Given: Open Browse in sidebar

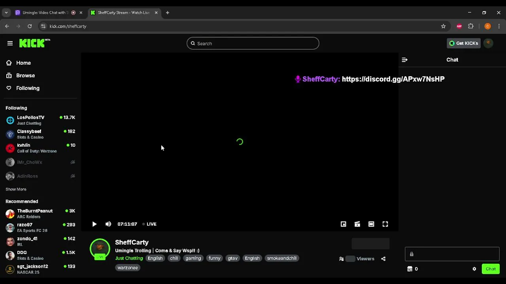Looking at the screenshot, I should [x=25, y=75].
